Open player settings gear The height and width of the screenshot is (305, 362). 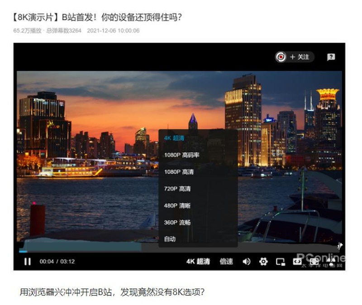point(263,262)
